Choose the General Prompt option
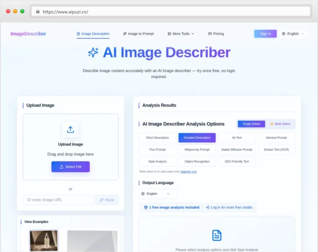 276,138
